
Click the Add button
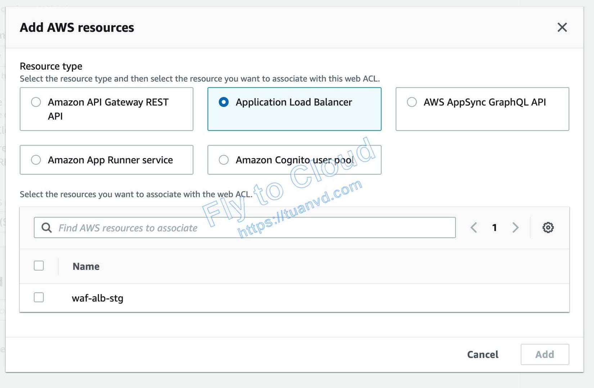[x=544, y=354]
